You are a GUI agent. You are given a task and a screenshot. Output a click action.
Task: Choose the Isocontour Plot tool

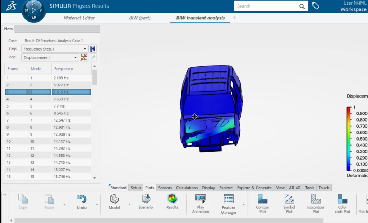pos(316,200)
